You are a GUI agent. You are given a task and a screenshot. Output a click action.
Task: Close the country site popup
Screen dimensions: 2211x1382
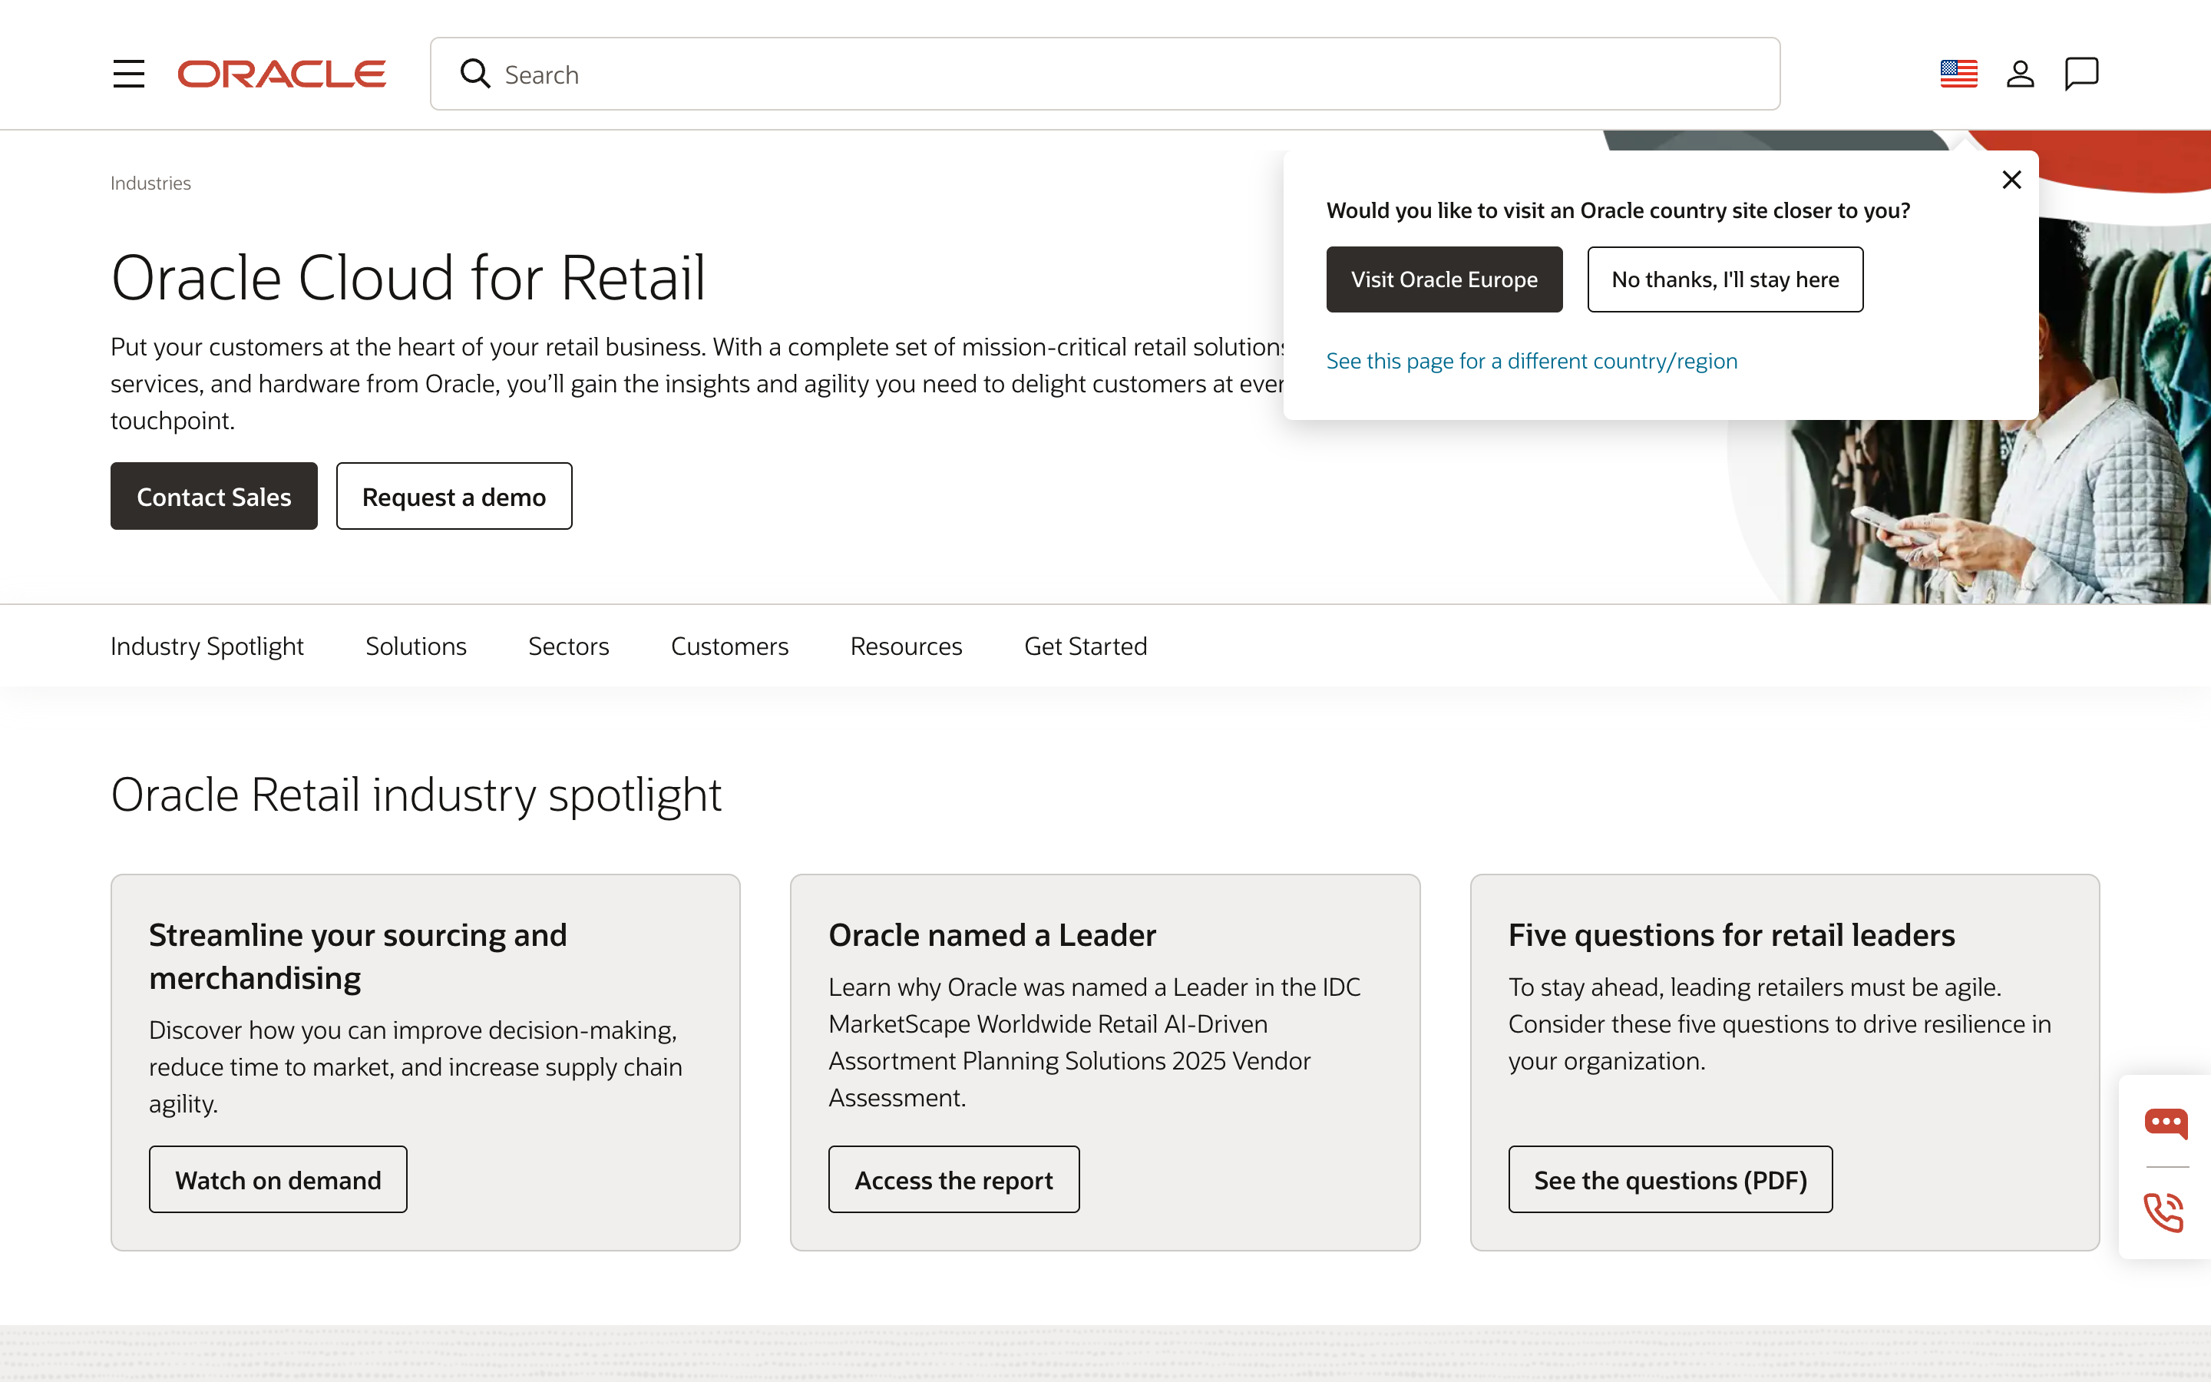[2012, 180]
